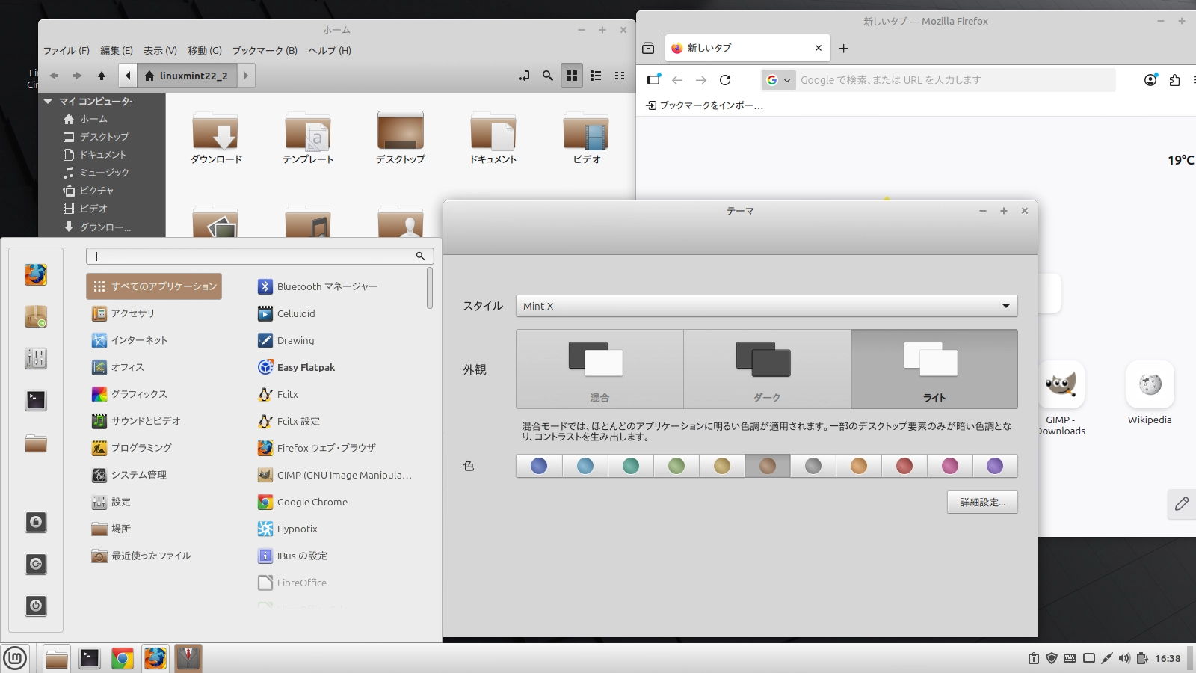Image resolution: width=1196 pixels, height=673 pixels.
Task: Collapse the マイ コンピュータ tree section
Action: tap(48, 101)
